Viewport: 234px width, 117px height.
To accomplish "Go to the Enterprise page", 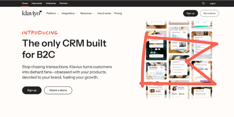I will [51, 3].
